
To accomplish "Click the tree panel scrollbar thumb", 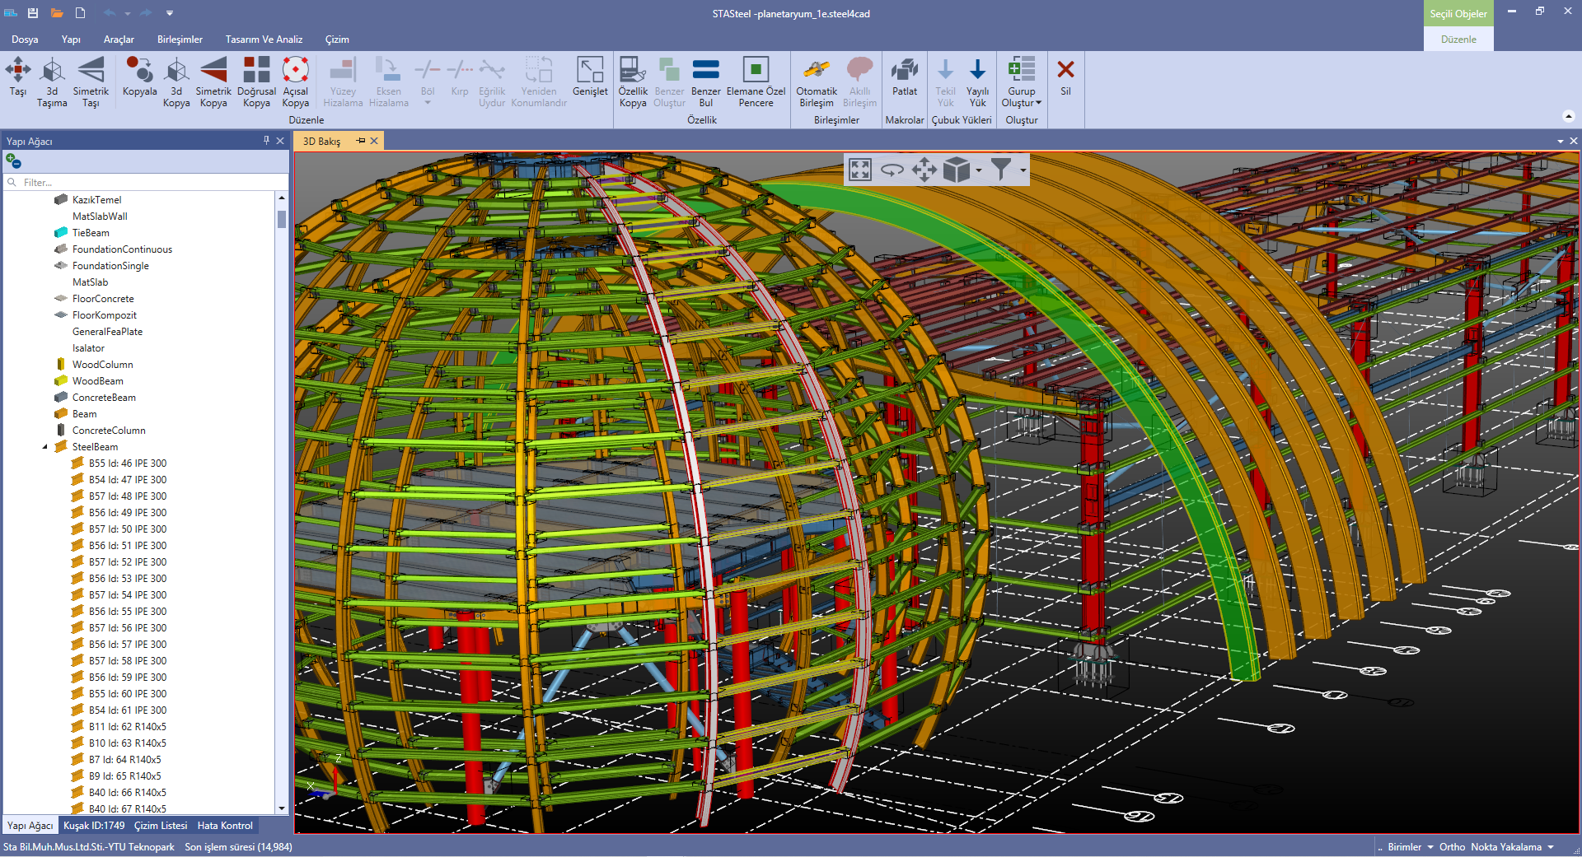I will coord(282,219).
